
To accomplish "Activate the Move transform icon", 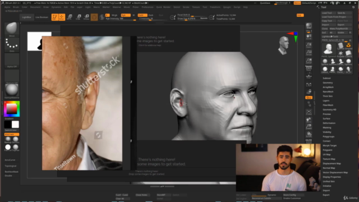I will [70, 17].
